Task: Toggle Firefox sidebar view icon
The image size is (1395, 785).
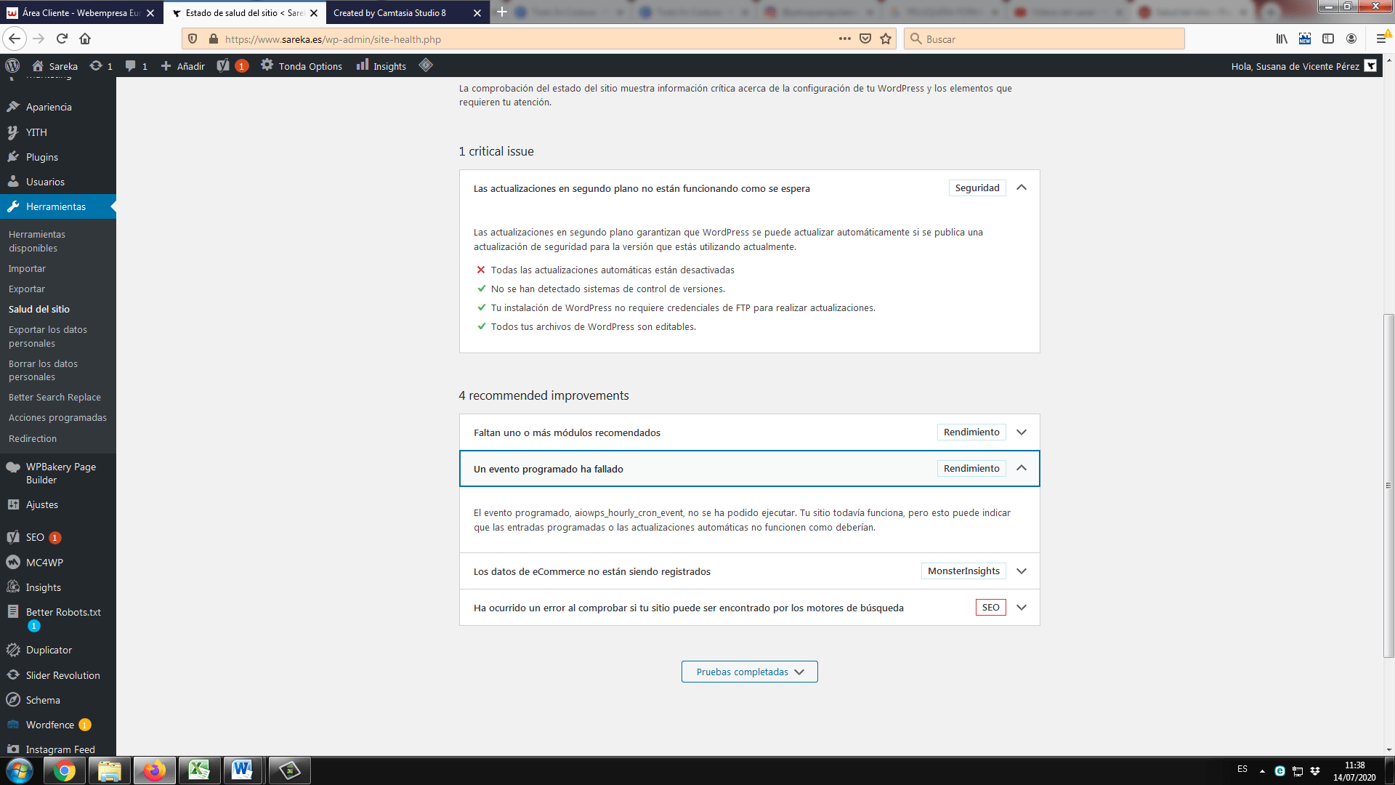Action: (x=1328, y=39)
